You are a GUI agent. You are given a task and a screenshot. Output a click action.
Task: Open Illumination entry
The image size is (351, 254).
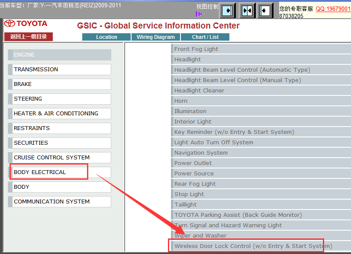pos(261,111)
